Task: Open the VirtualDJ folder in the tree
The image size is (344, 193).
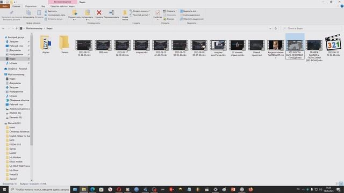Action: tap(12, 175)
